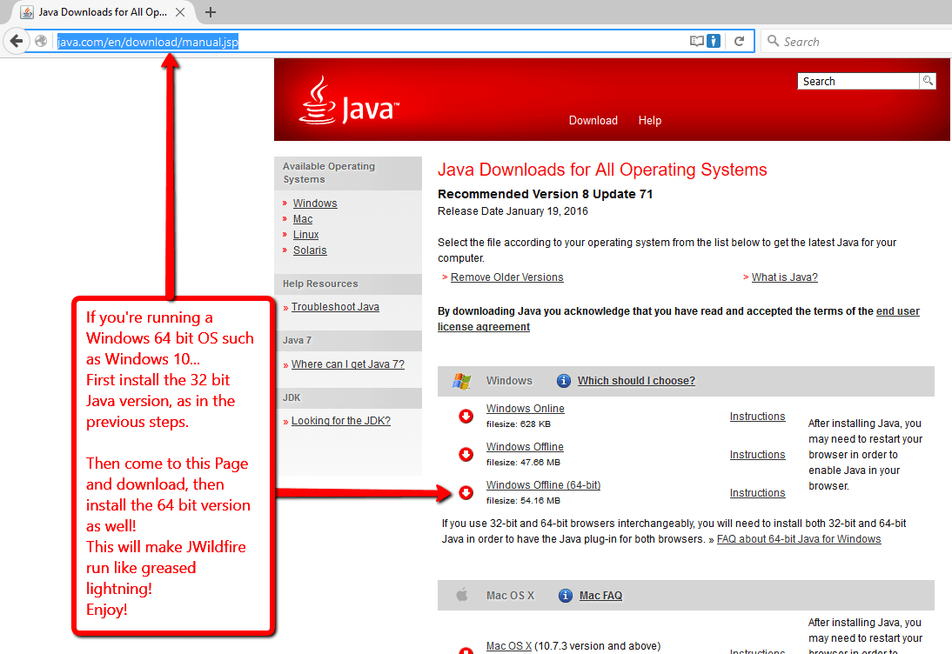Image resolution: width=952 pixels, height=654 pixels.
Task: Open the Linux operating system link
Action: click(x=306, y=235)
